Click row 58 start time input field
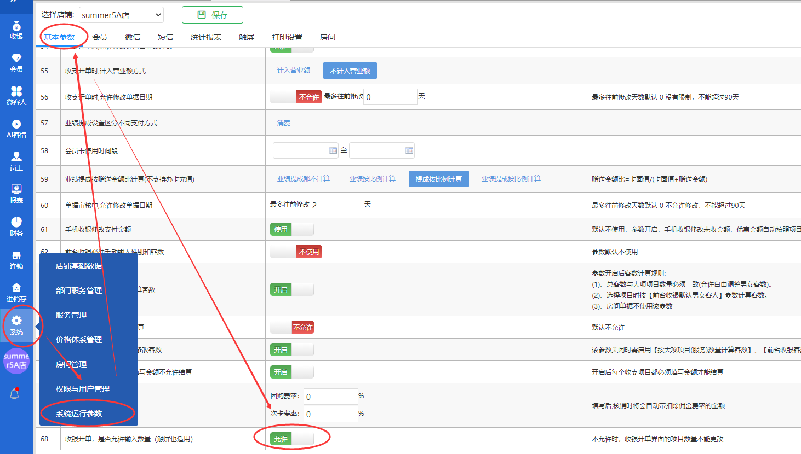The image size is (801, 454). point(305,150)
